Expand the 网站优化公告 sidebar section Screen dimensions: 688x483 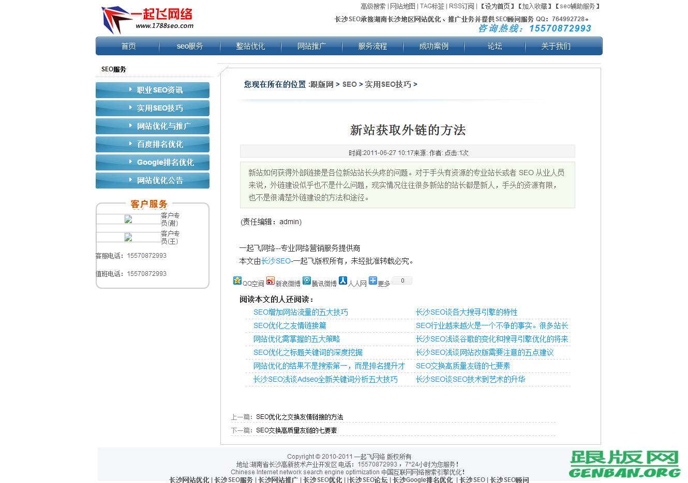coord(152,180)
